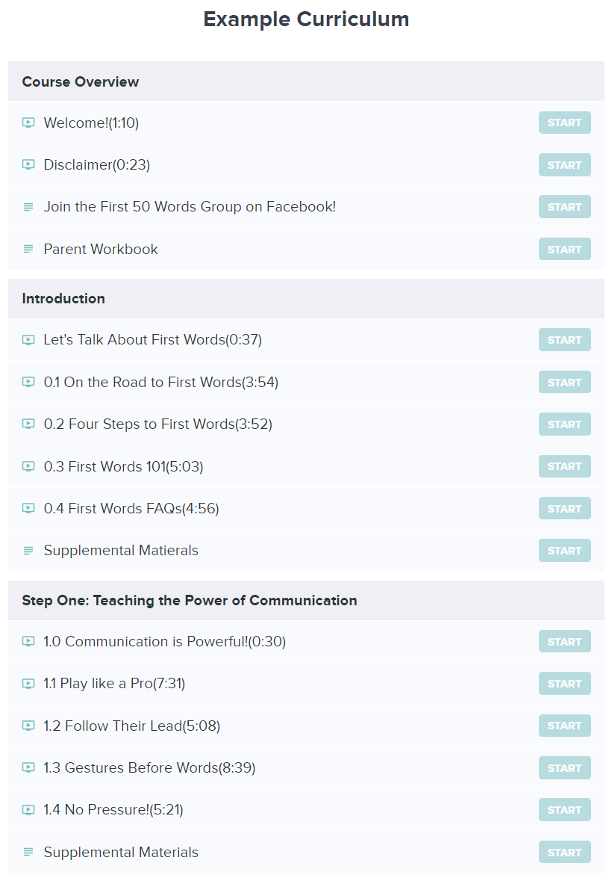Select the Introduction section header
Viewport: 612px width, 881px height.
pyautogui.click(x=306, y=298)
